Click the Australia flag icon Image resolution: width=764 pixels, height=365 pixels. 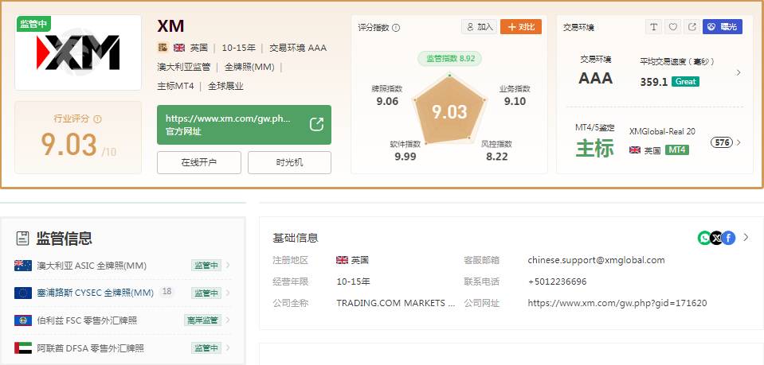(x=23, y=266)
